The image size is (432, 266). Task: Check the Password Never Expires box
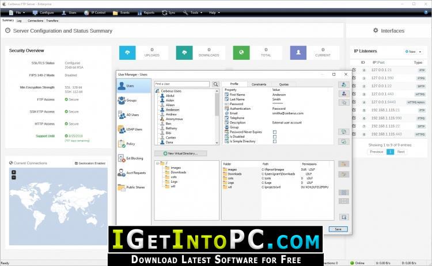pos(275,132)
